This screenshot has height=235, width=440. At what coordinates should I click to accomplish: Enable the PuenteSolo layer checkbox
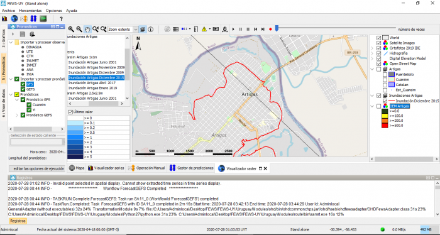point(385,74)
